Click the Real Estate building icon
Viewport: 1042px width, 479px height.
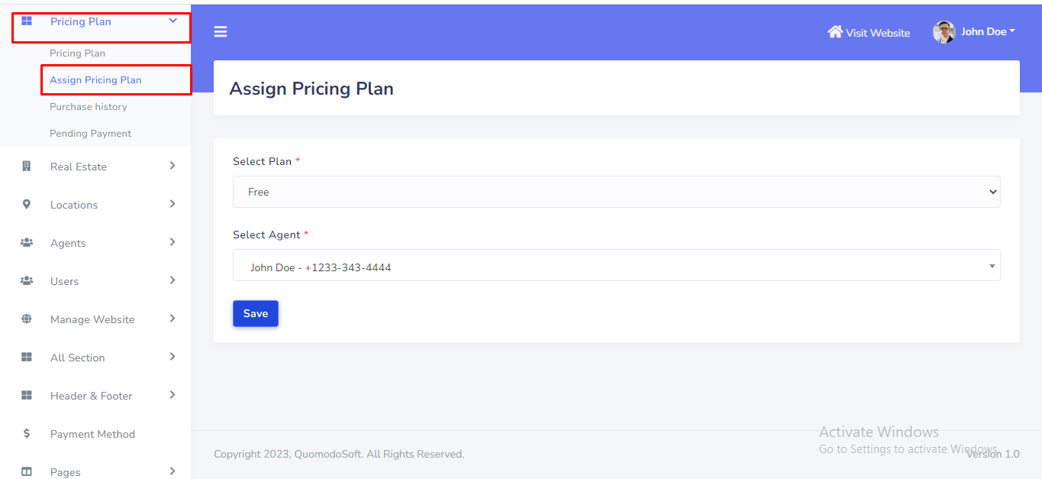coord(27,167)
